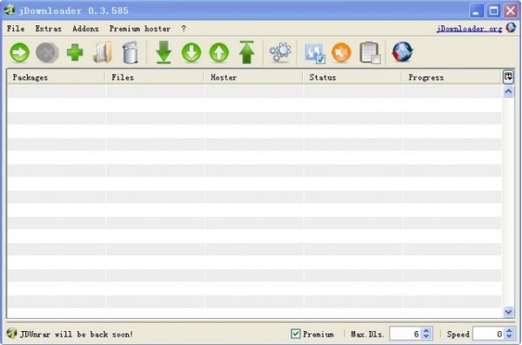Open the Extras menu

(48, 29)
